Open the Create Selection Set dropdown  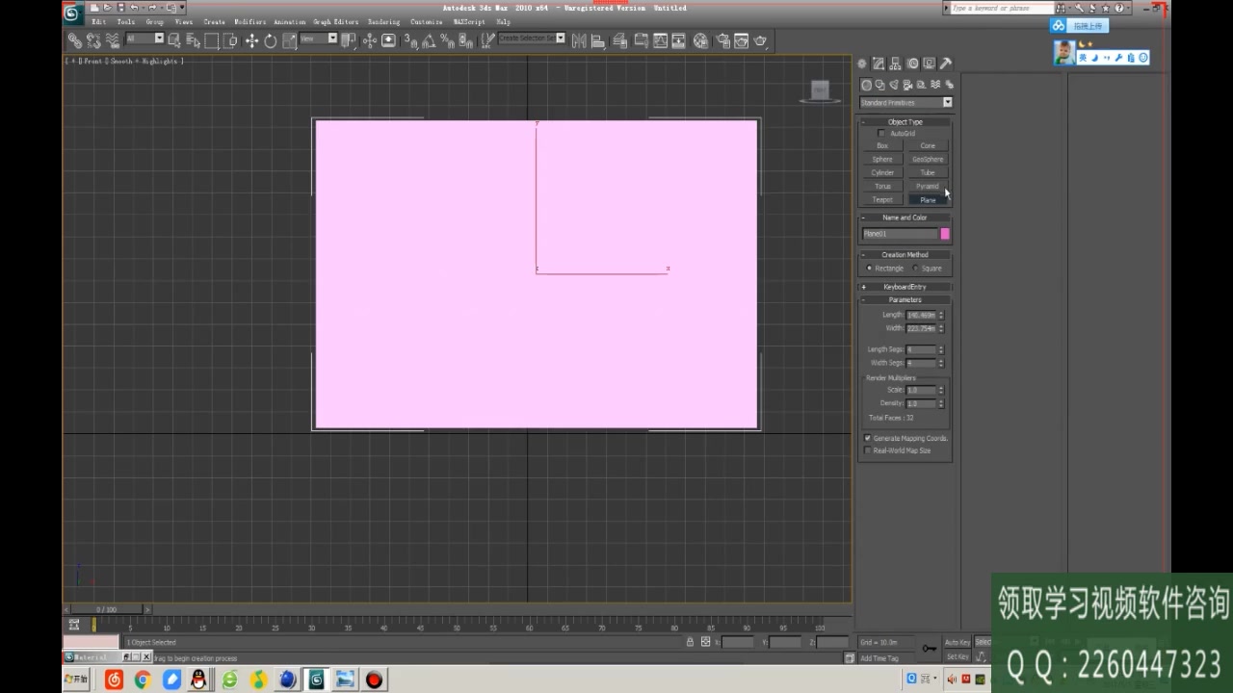point(532,38)
